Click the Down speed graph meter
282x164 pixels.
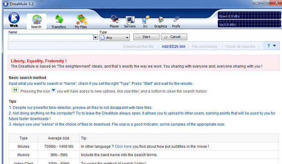point(249,15)
